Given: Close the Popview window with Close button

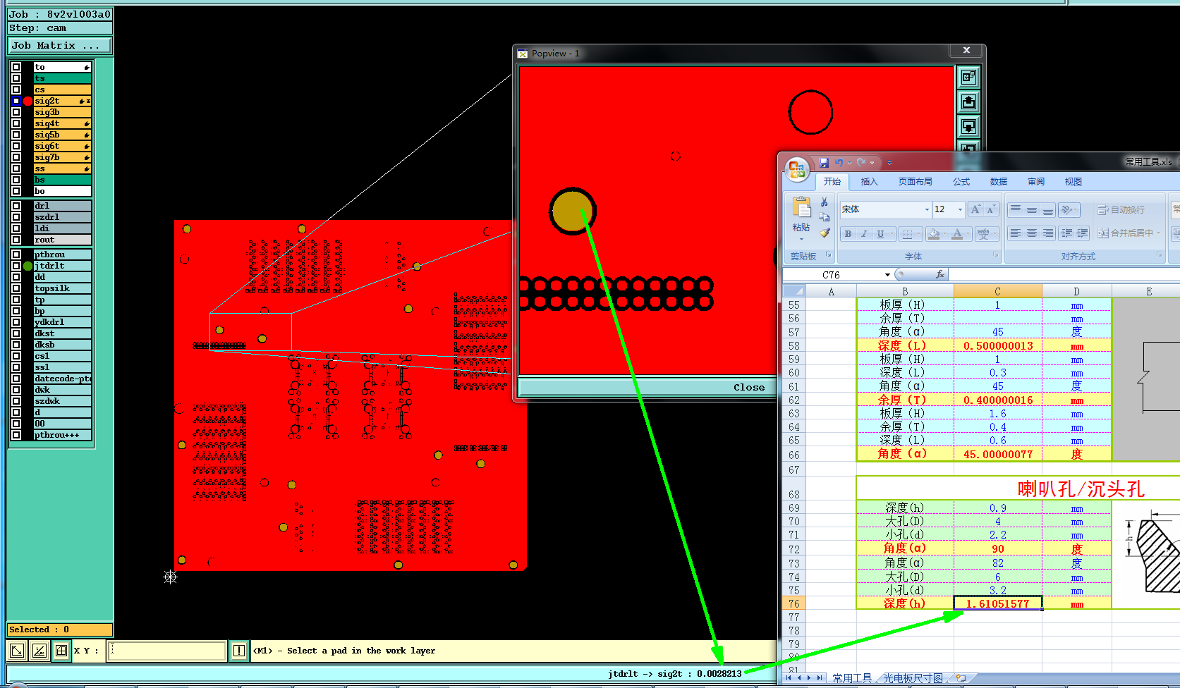Looking at the screenshot, I should (748, 387).
